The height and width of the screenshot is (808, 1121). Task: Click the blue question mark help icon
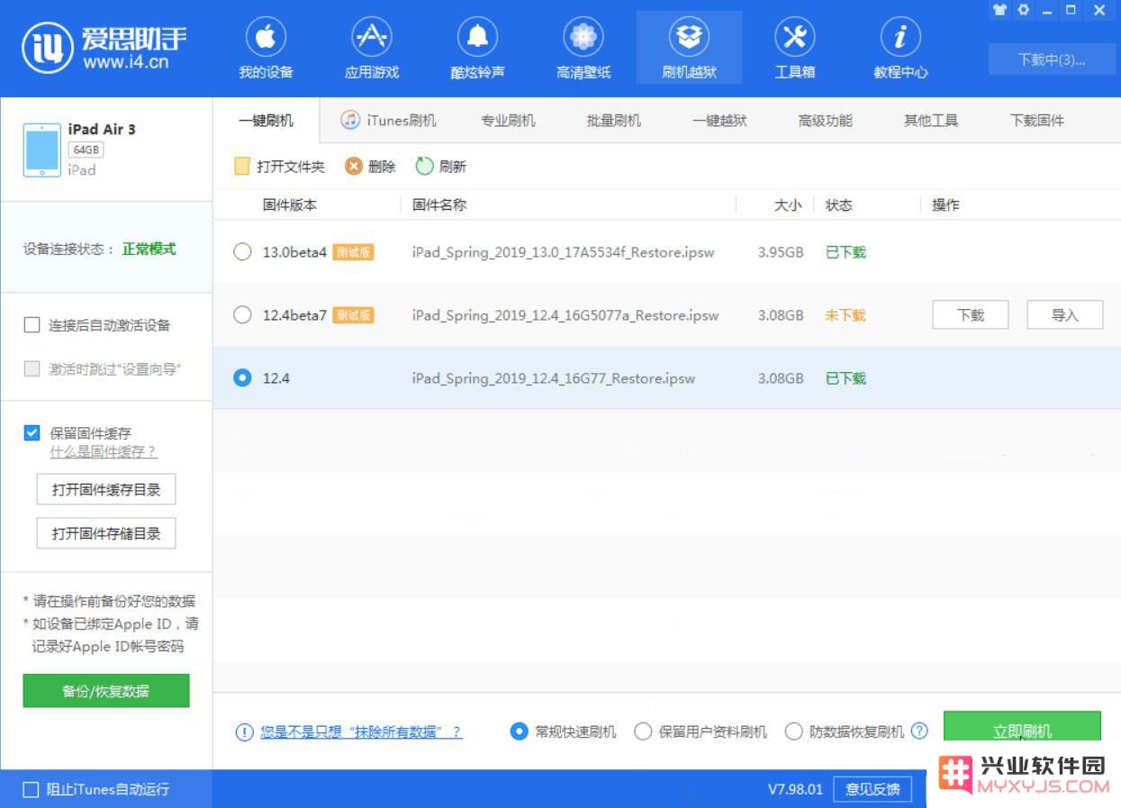tap(919, 731)
